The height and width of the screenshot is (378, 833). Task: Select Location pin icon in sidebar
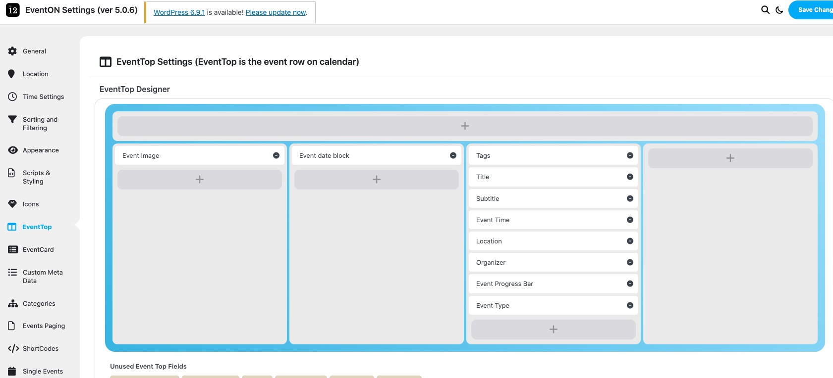12,74
